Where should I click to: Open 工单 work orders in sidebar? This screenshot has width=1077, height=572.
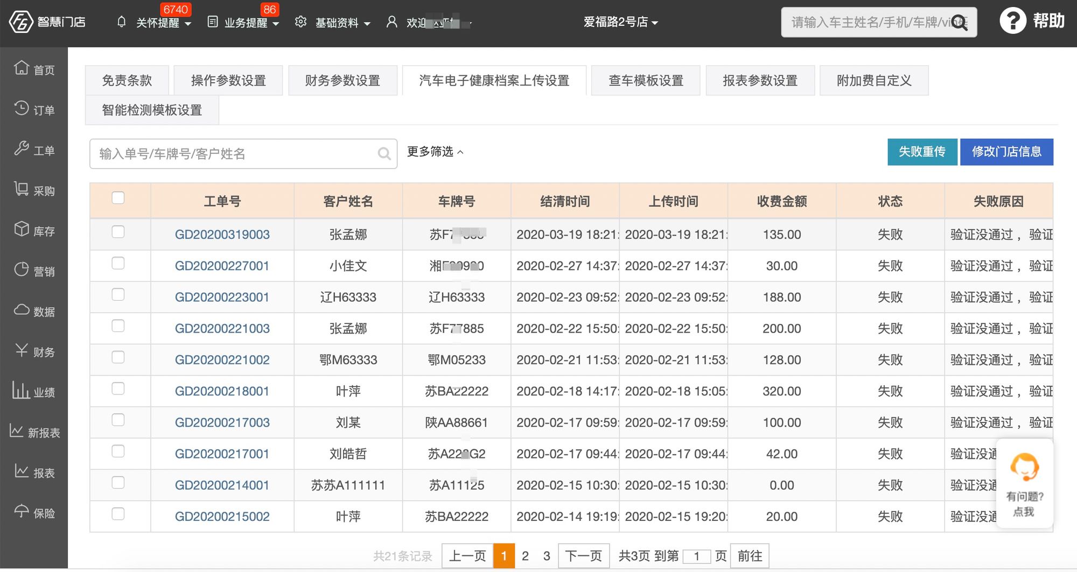click(34, 150)
